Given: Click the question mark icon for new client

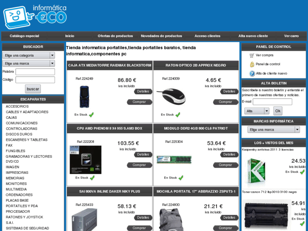Looking at the screenshot, I should [252, 73].
